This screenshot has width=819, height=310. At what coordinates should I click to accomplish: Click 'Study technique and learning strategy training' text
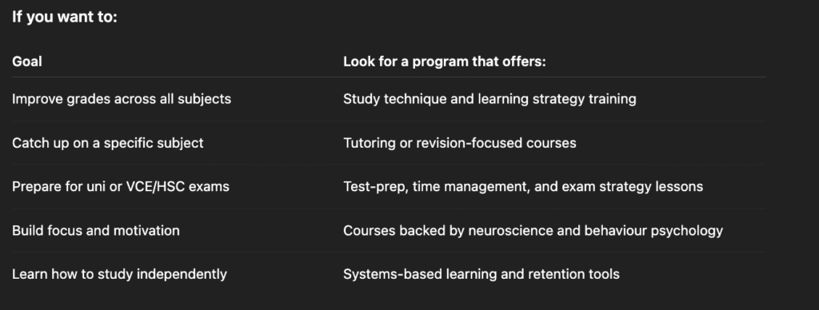click(489, 99)
